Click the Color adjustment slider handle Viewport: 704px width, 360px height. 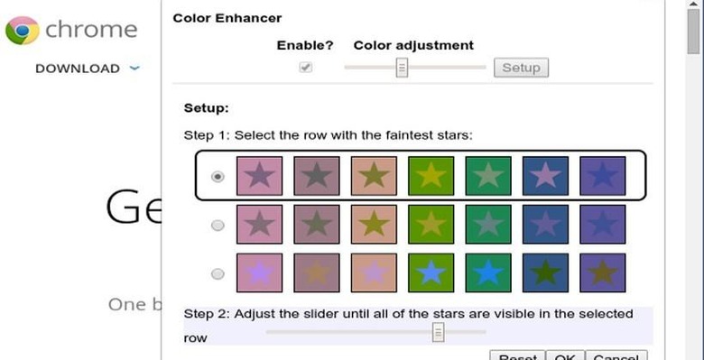(402, 68)
